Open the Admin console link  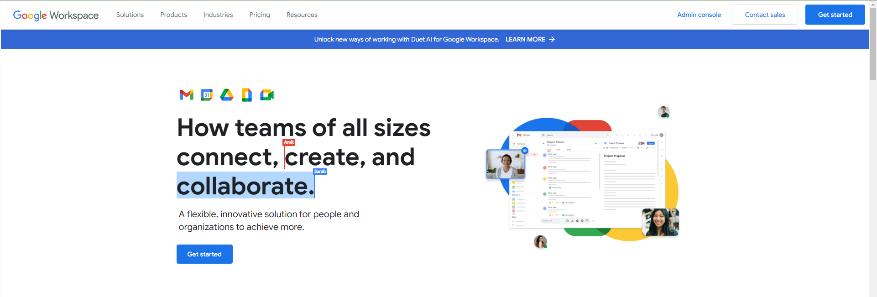(699, 15)
